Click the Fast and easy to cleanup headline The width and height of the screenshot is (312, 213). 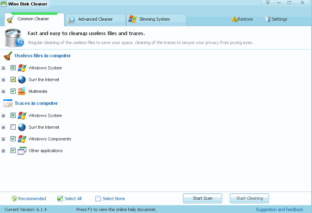point(86,33)
